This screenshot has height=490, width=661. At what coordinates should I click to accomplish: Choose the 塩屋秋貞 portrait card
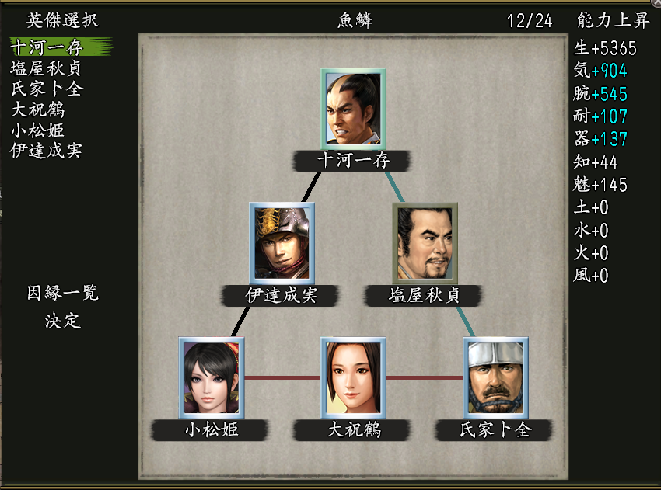(425, 243)
